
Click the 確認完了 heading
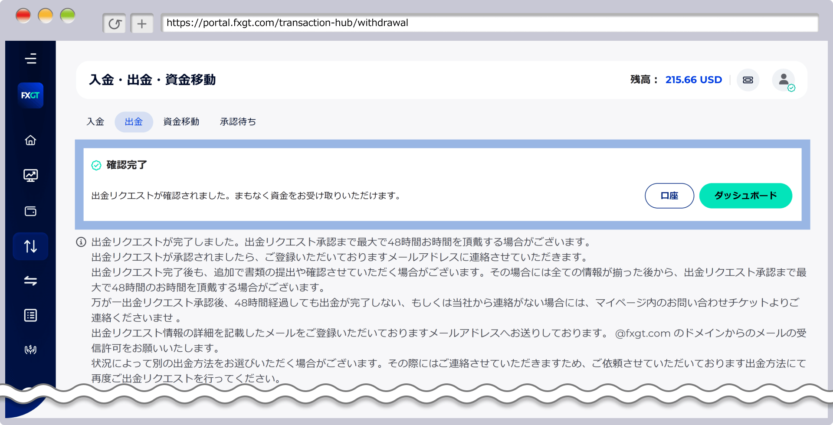pos(127,165)
